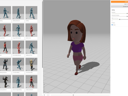Click the Send To button
The width and height of the screenshot is (128, 96).
pos(119,4)
